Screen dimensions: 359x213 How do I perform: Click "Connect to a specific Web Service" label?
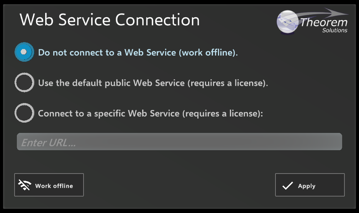coord(150,114)
